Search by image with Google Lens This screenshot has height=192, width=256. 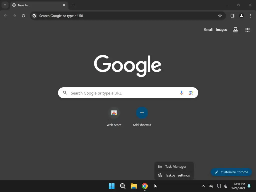click(191, 93)
